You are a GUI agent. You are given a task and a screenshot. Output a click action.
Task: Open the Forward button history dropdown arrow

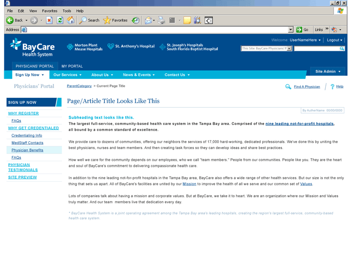click(42, 20)
